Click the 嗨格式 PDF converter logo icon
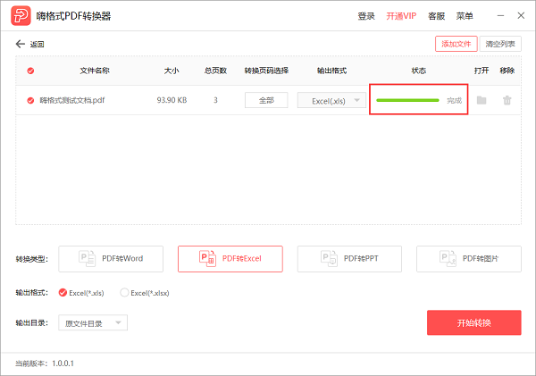Screen dimensions: 536x376 click(21, 16)
